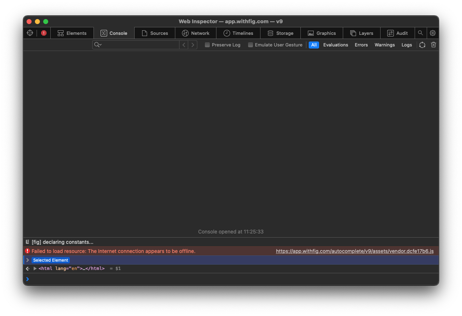Switch to the Network tab
Viewport: 462px width, 316px height.
coord(195,33)
